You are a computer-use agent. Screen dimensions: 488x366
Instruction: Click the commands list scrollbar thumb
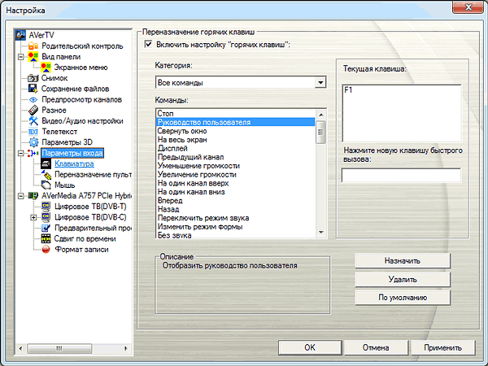(321, 133)
